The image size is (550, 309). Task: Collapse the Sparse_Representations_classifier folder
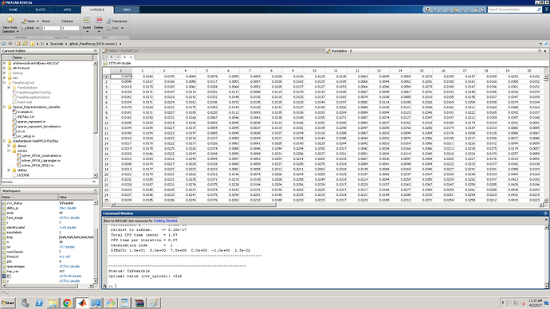(x=4, y=107)
